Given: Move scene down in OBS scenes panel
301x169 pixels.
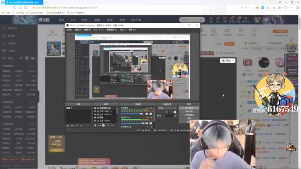Looking at the screenshot, I should coord(81,125).
